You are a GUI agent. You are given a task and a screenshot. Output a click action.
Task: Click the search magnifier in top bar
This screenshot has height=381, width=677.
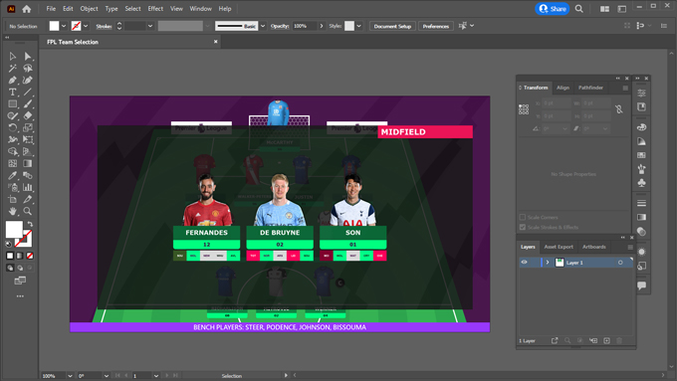click(579, 9)
